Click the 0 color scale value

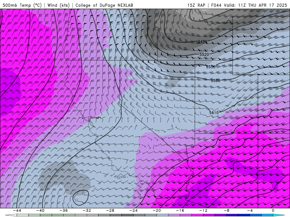[273, 210]
